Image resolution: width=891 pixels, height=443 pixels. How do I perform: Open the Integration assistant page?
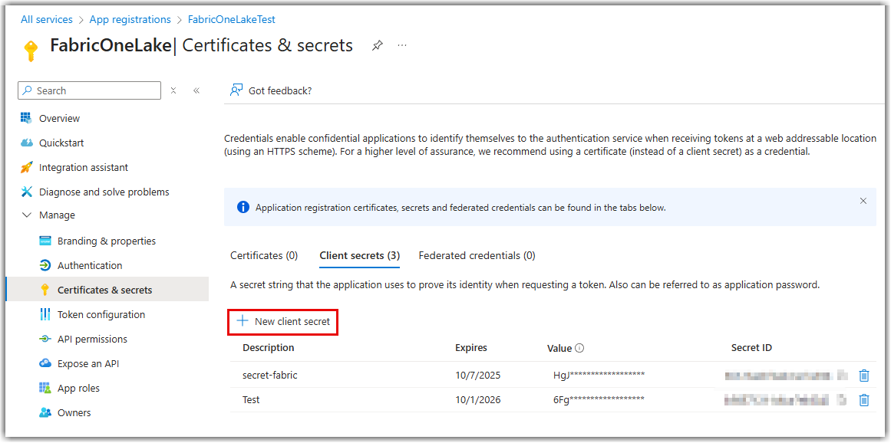[x=83, y=168]
